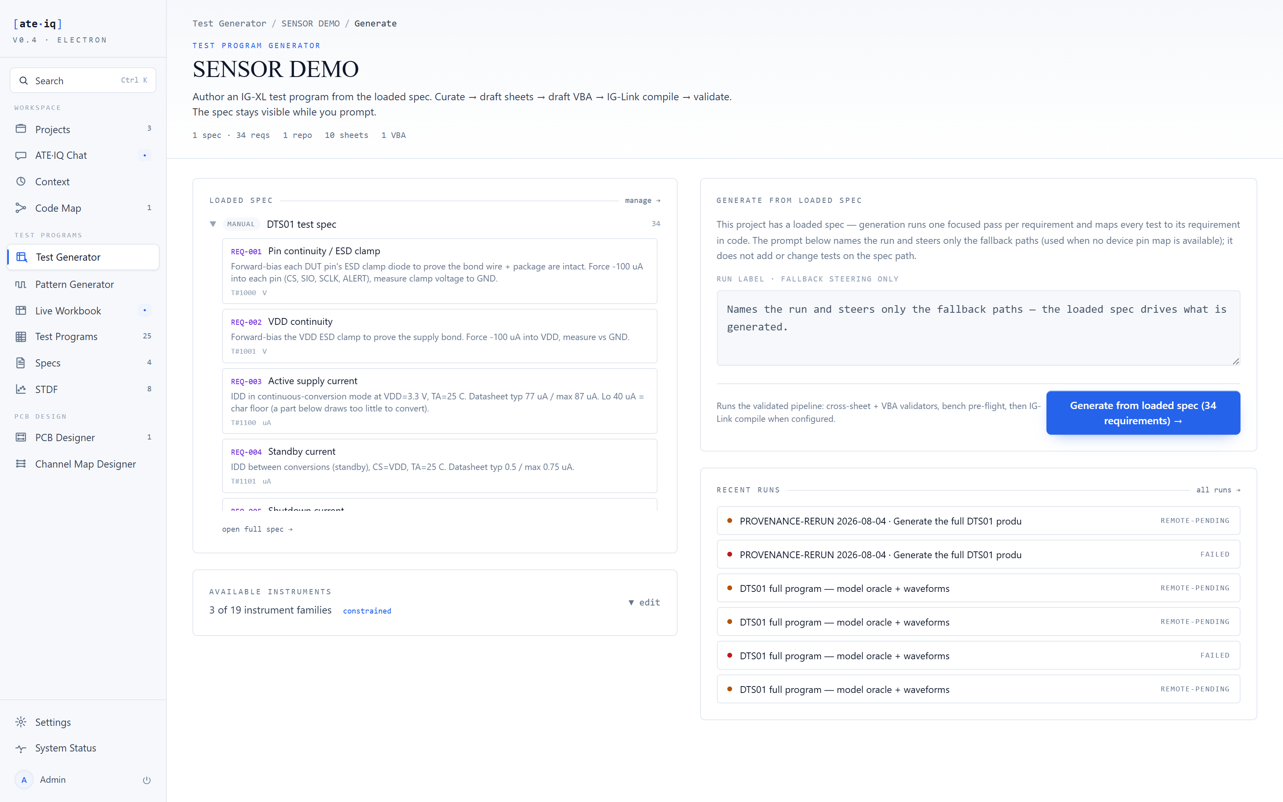Open Projects via its folder icon
This screenshot has height=802, width=1283.
click(21, 129)
